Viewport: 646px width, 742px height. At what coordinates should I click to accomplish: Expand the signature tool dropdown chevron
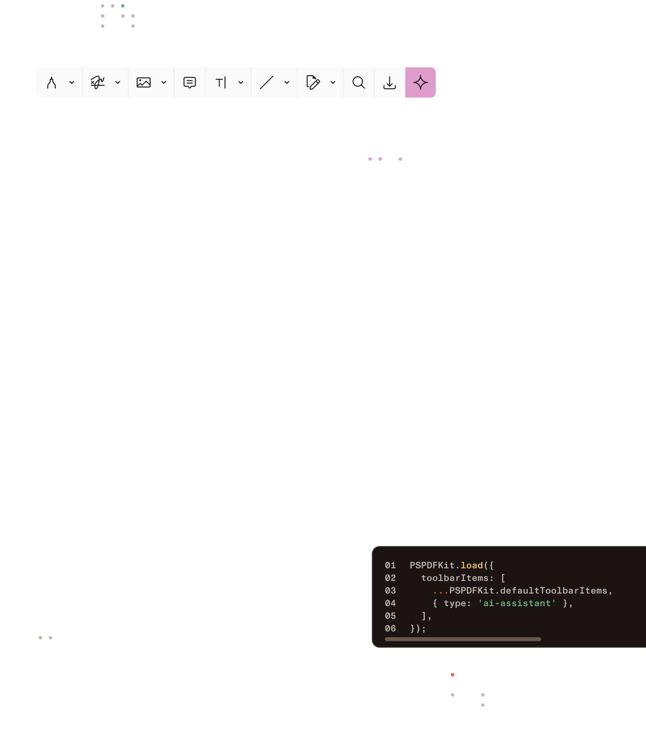(118, 82)
